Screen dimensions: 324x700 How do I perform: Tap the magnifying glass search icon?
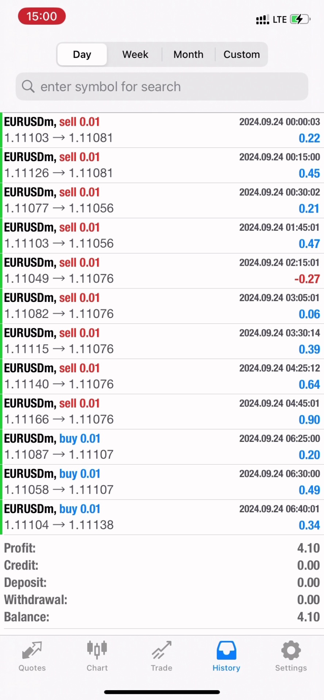(x=28, y=87)
